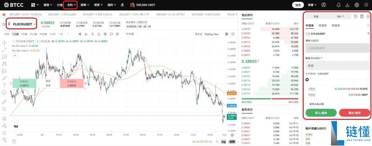
Task: Open the 500,000 USDT promotion
Action: (142, 5)
